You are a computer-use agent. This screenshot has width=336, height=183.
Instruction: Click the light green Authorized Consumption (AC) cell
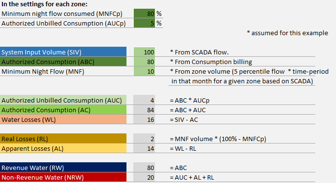point(63,110)
